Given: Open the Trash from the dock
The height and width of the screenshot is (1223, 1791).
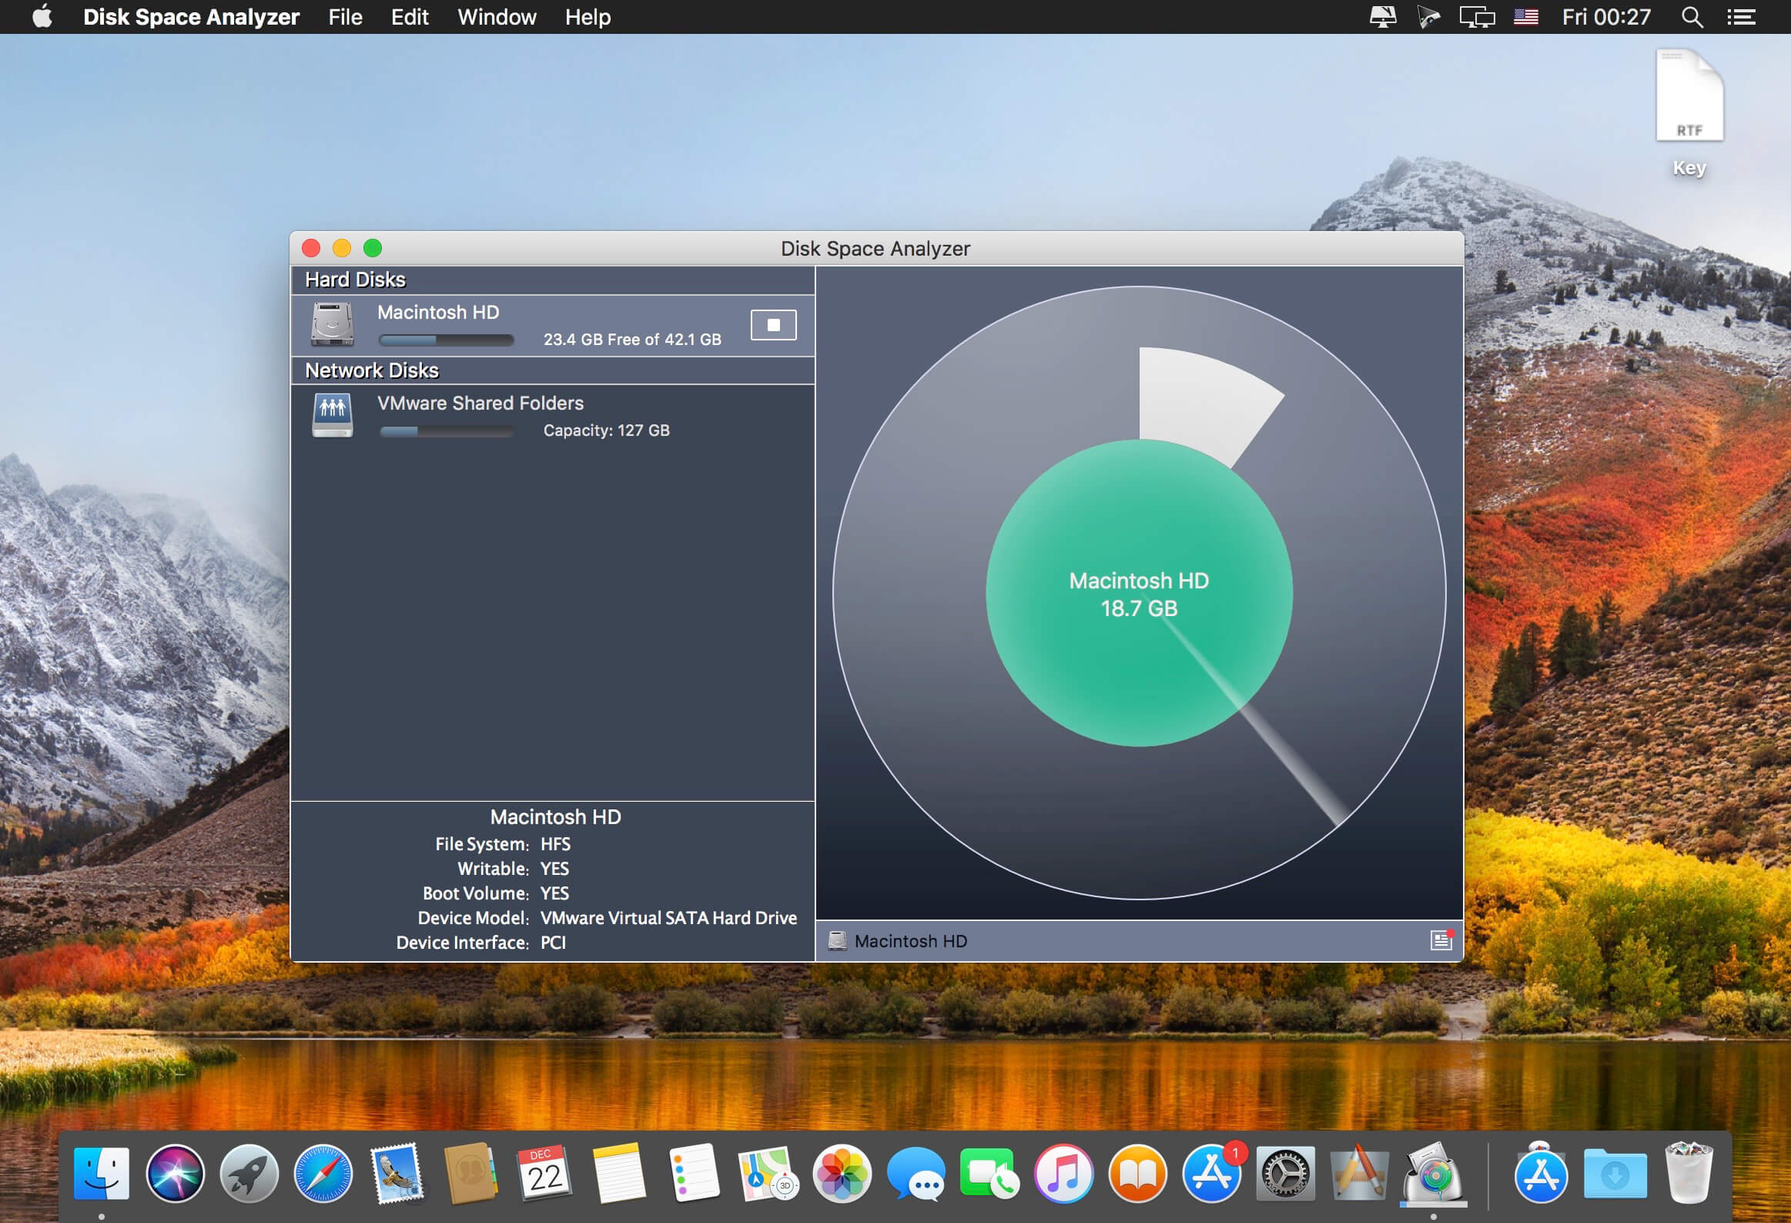Looking at the screenshot, I should [x=1688, y=1173].
